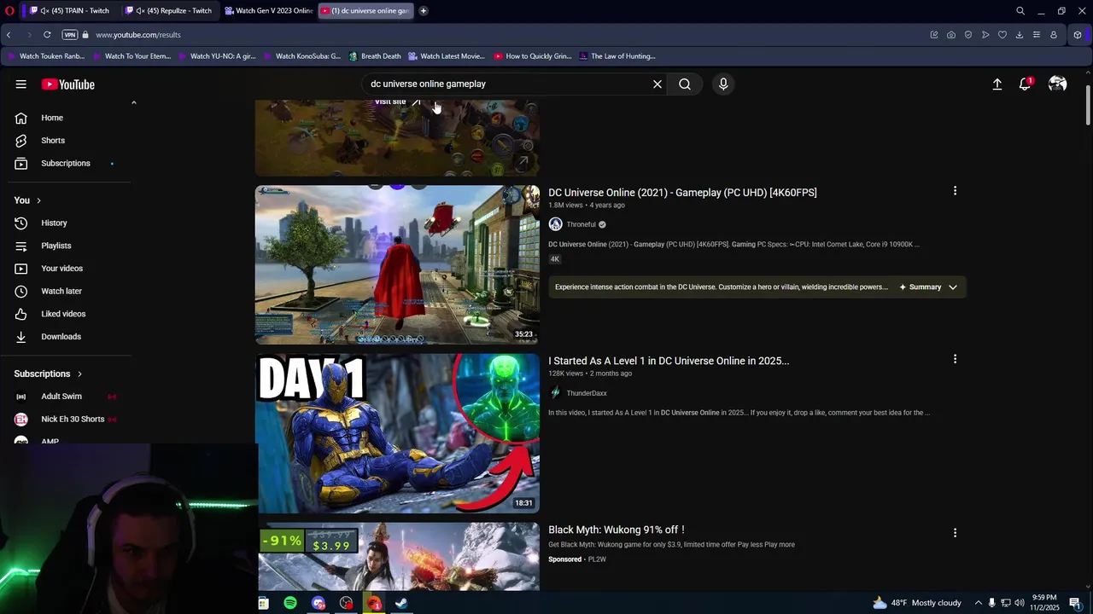Open DC Universe Online (2021) Gameplay video title
1093x614 pixels.
click(682, 193)
